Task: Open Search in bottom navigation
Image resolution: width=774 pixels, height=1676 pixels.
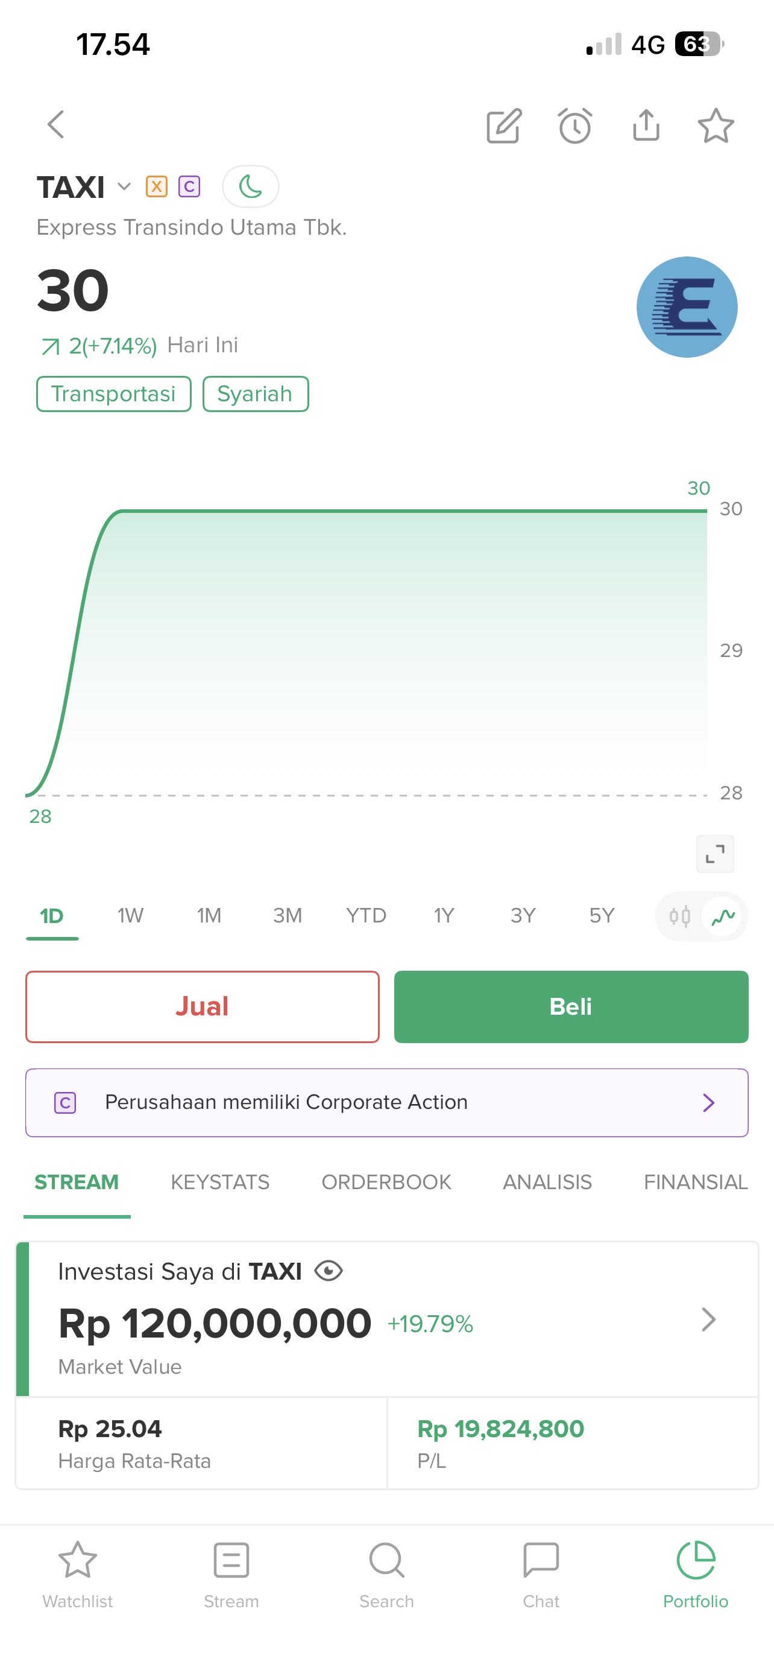Action: coord(386,1573)
